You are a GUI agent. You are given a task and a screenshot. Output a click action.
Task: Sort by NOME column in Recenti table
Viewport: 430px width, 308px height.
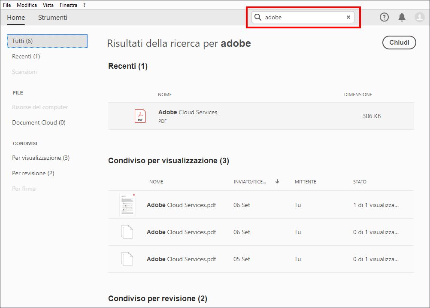point(165,95)
